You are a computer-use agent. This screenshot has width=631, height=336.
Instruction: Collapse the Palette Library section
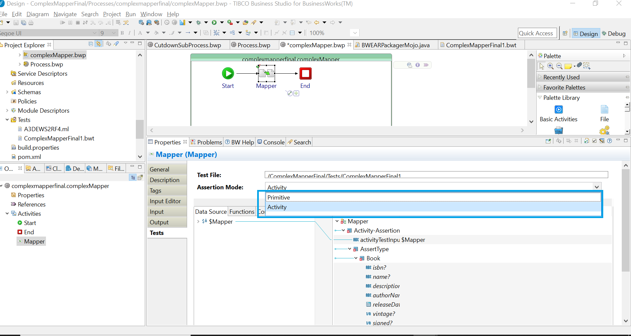pos(540,97)
